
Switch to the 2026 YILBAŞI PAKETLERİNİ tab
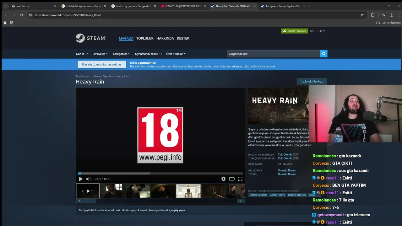point(183,6)
